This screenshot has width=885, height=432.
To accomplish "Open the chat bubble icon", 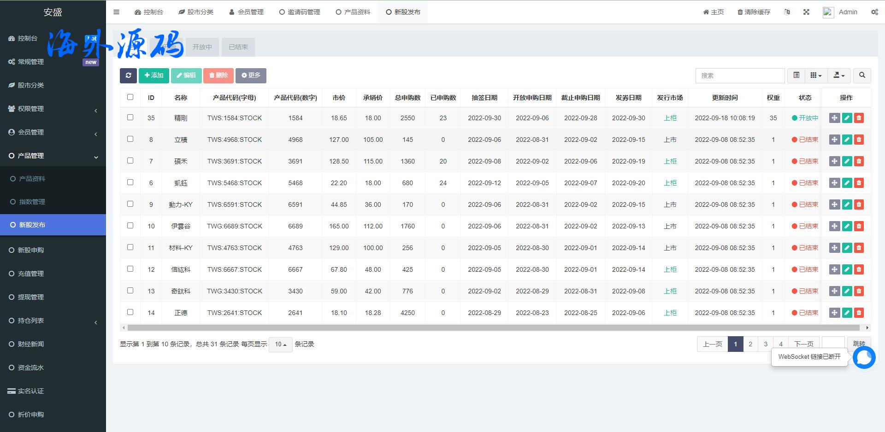I will [864, 357].
